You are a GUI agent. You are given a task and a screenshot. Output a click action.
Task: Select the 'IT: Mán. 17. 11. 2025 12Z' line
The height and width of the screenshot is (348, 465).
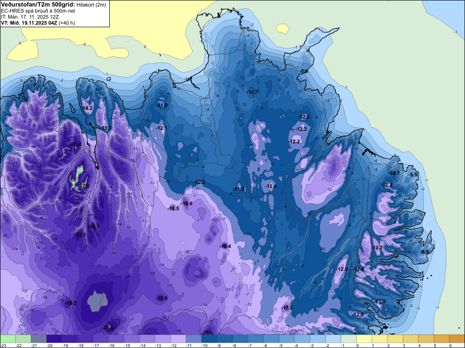(30, 17)
